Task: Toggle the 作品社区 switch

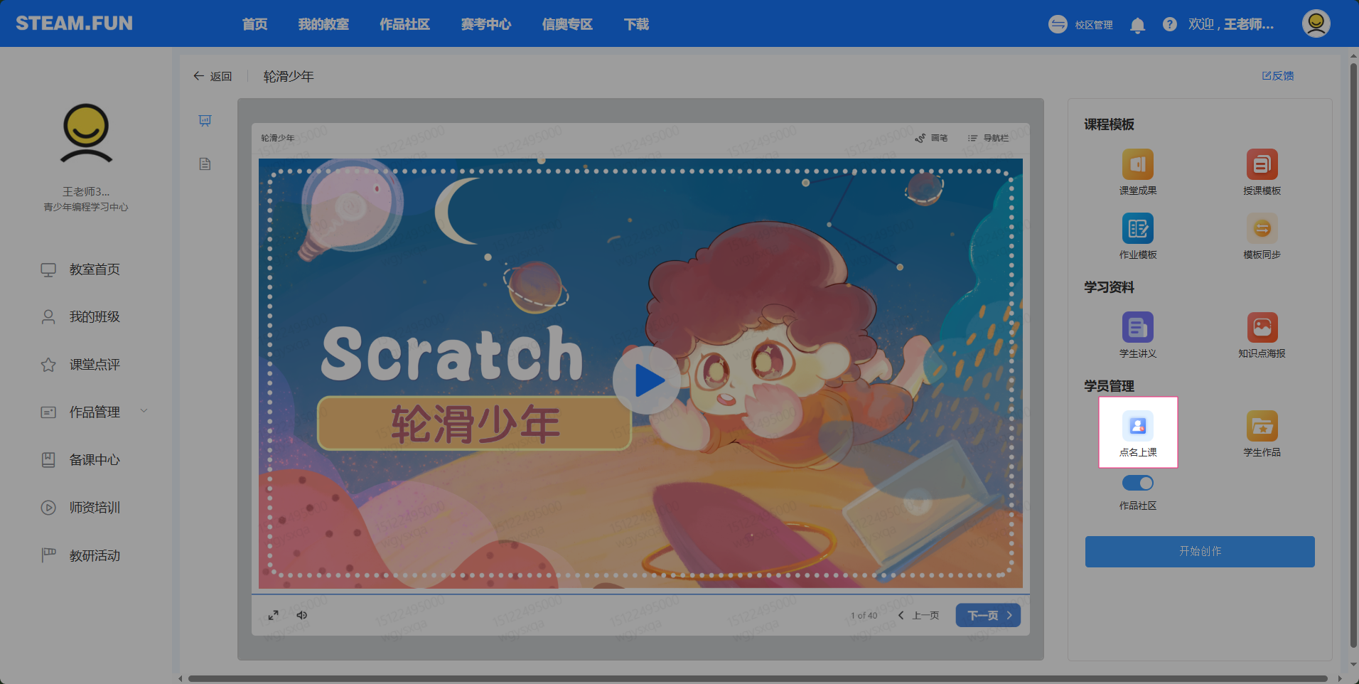Action: point(1137,483)
